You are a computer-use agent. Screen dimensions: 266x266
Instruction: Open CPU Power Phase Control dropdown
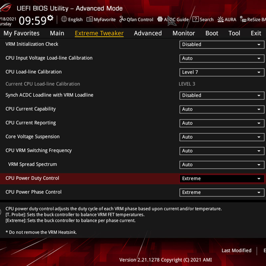click(222, 193)
